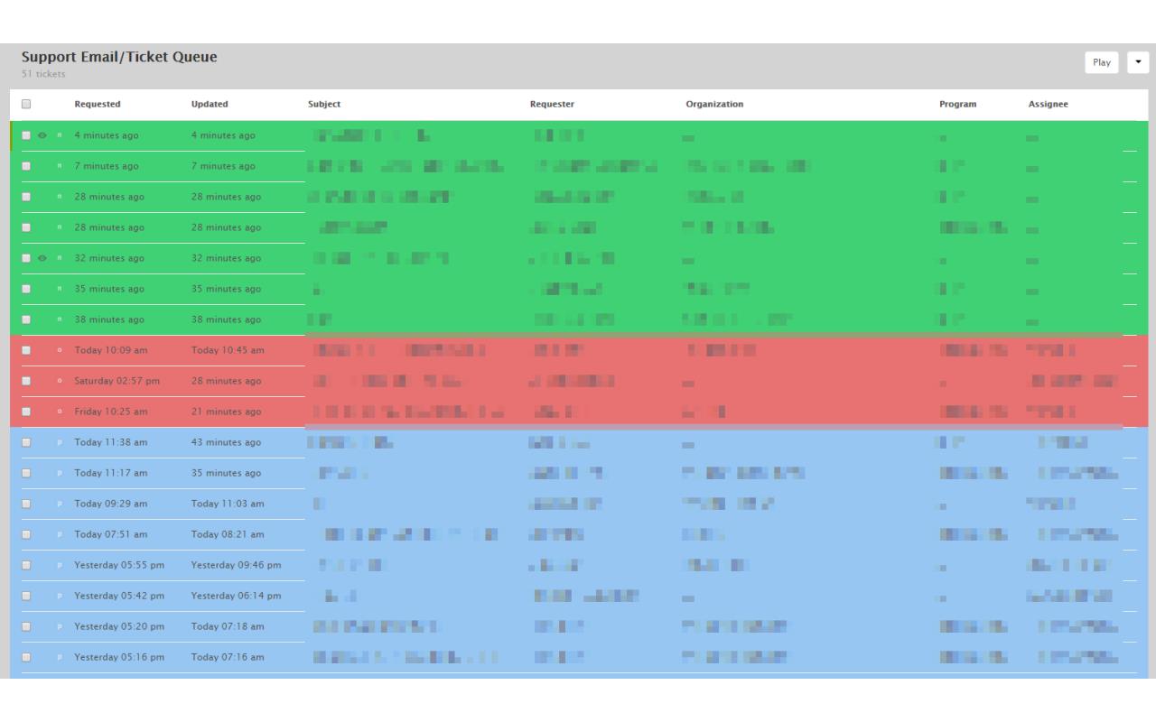The height and width of the screenshot is (722, 1156).
Task: Click the new status icon in the 4 minutes ago row
Action: (60, 135)
